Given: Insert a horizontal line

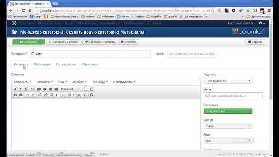Looking at the screenshot, I should [x=64, y=95].
